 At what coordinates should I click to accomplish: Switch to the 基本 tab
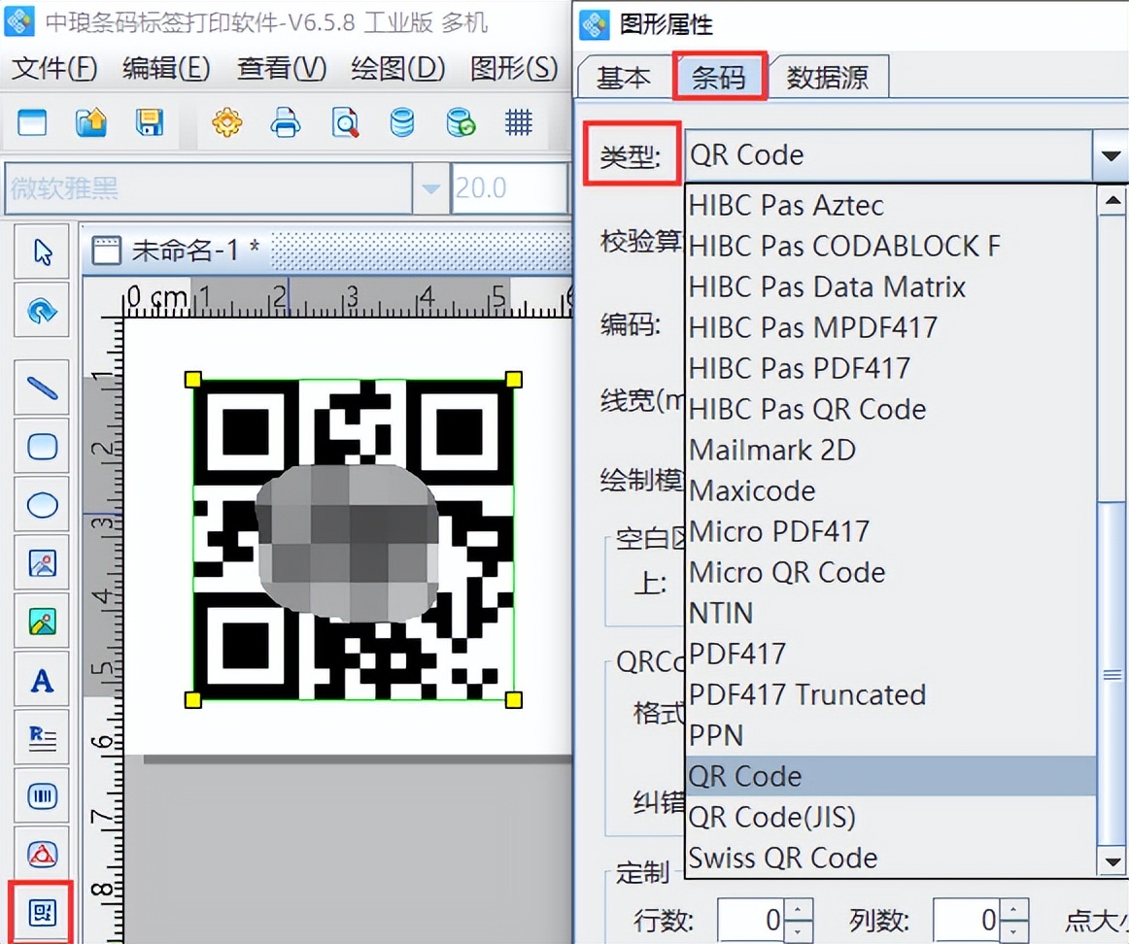point(624,77)
